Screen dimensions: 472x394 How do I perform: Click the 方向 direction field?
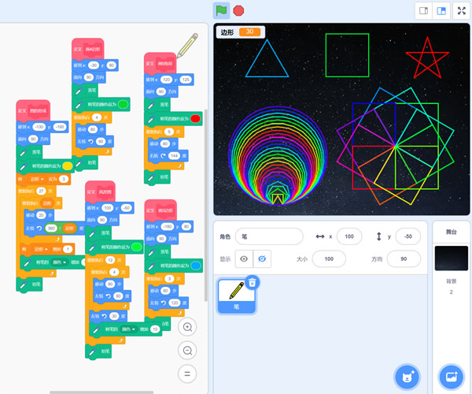pyautogui.click(x=404, y=258)
